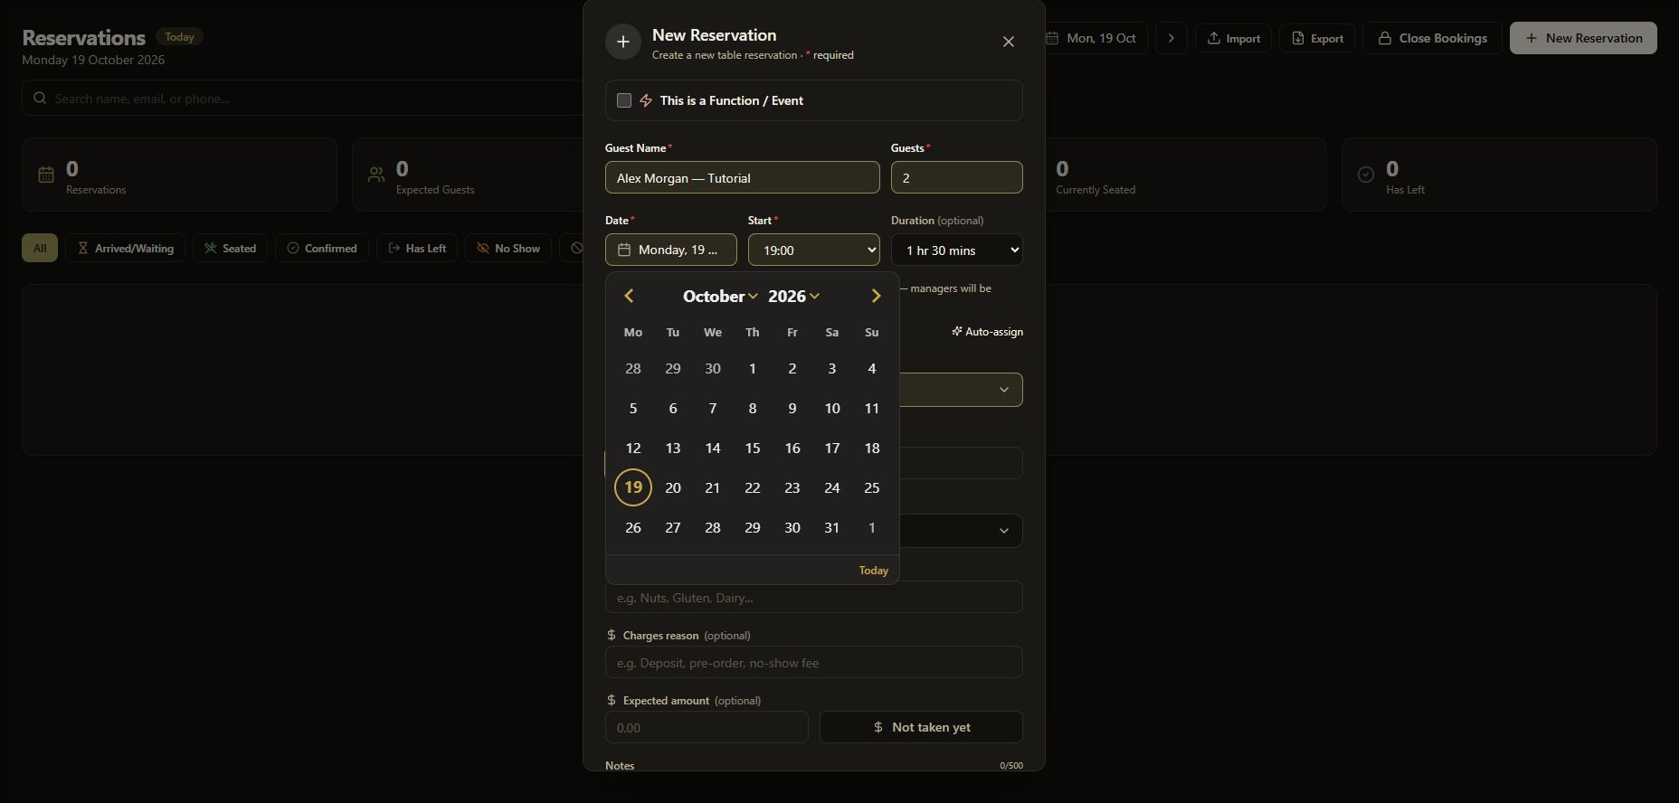Toggle the Not taken yet button

921,727
